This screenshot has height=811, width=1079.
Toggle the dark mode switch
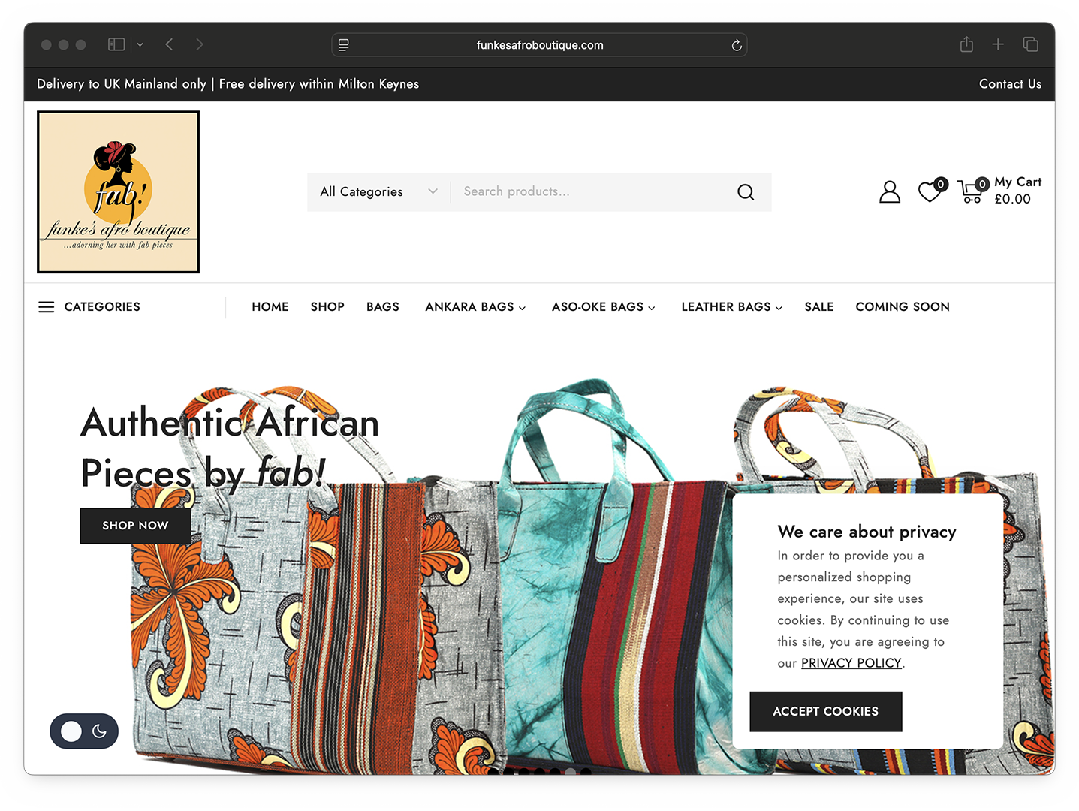[84, 731]
